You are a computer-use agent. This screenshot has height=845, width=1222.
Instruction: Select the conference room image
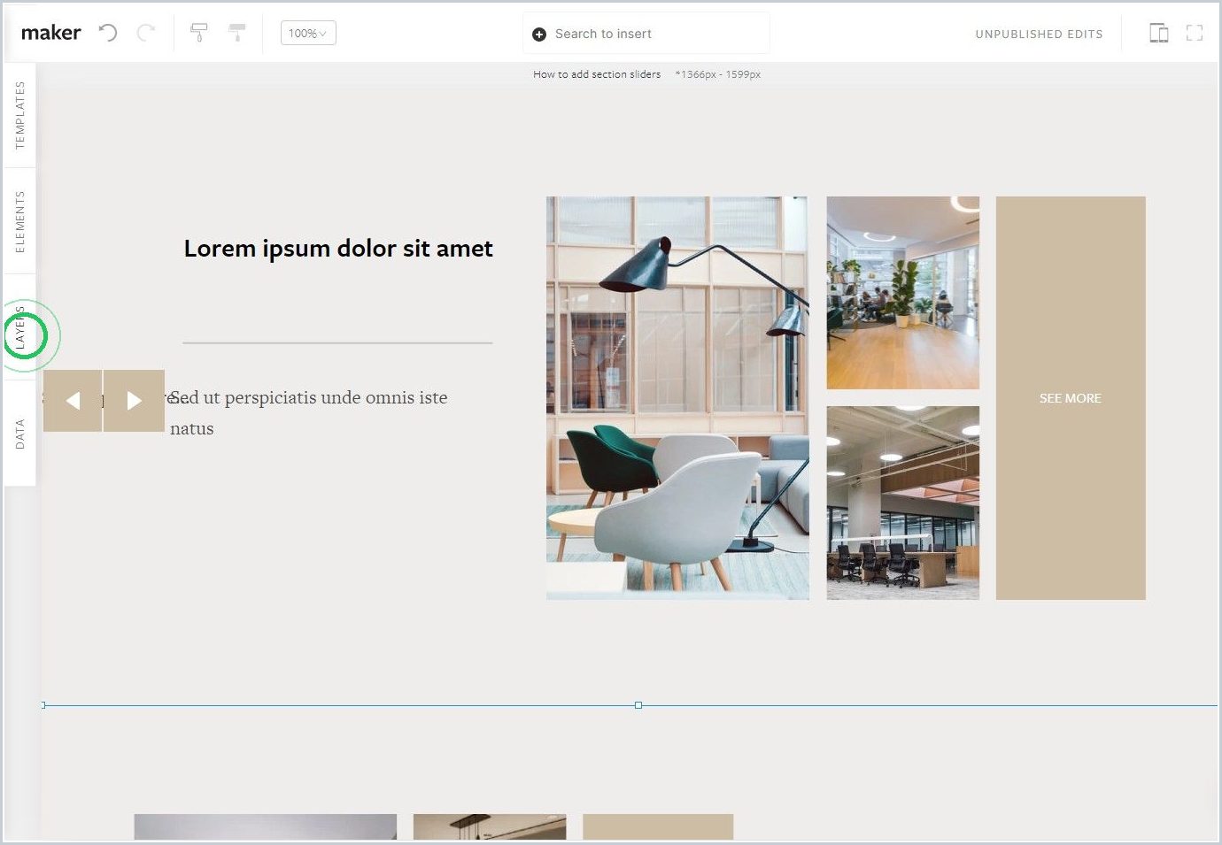tap(903, 503)
